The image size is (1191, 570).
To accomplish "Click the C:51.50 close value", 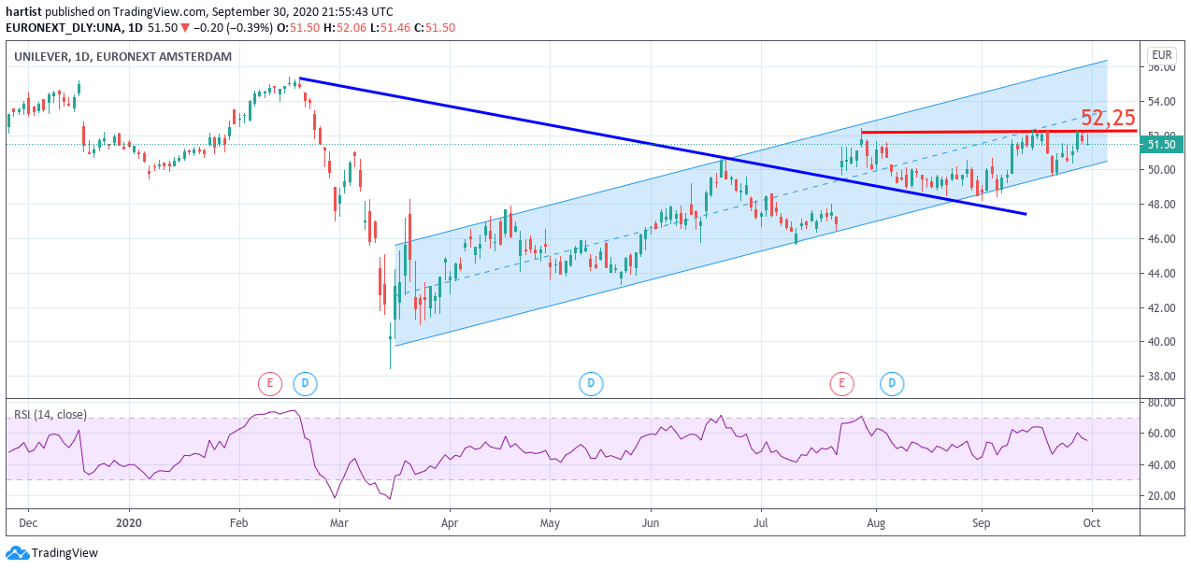I will coord(435,28).
